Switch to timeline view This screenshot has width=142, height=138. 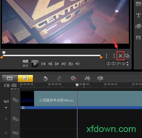(25, 79)
